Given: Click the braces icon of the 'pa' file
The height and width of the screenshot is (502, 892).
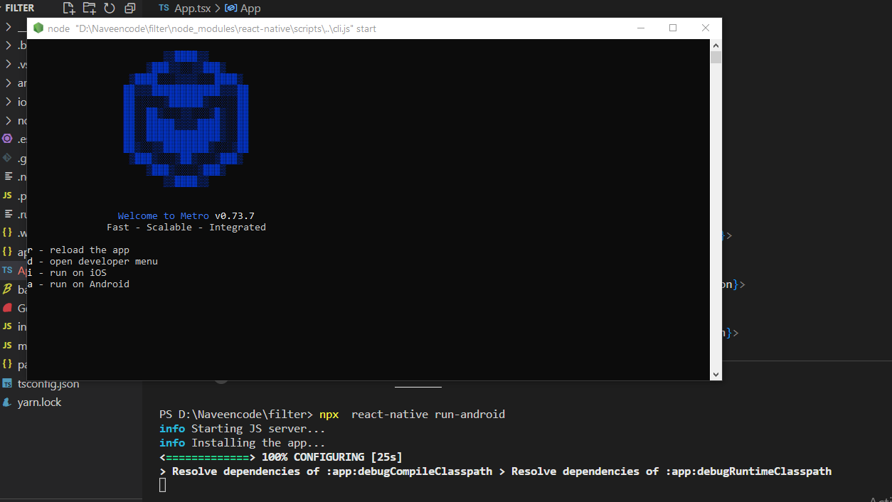Looking at the screenshot, I should [x=8, y=364].
